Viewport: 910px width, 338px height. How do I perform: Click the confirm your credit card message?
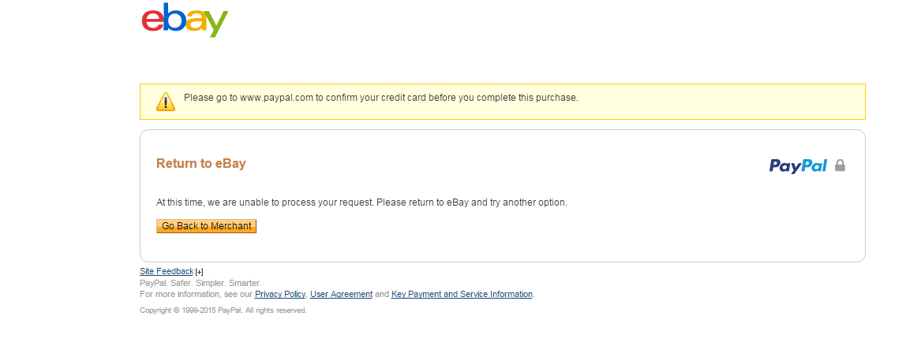coord(381,98)
